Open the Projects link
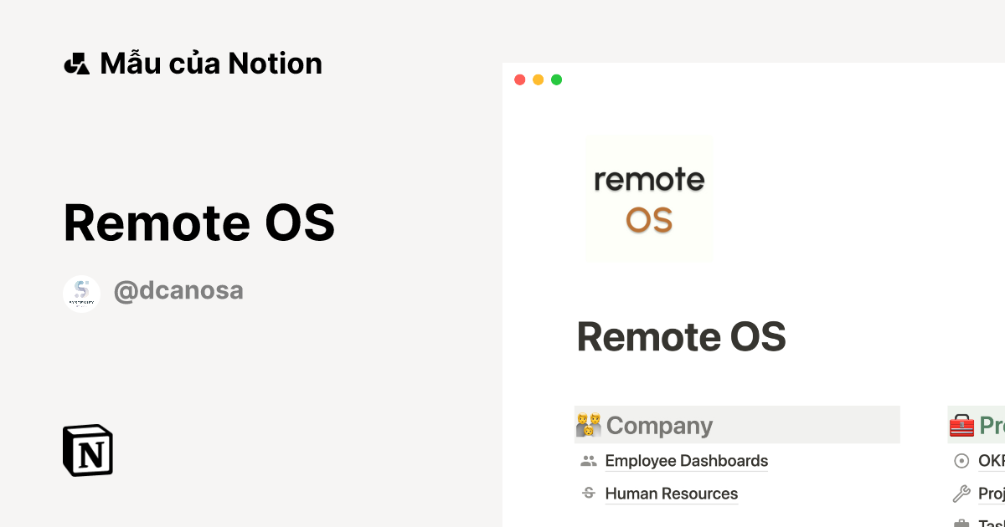The width and height of the screenshot is (1005, 527). (992, 493)
